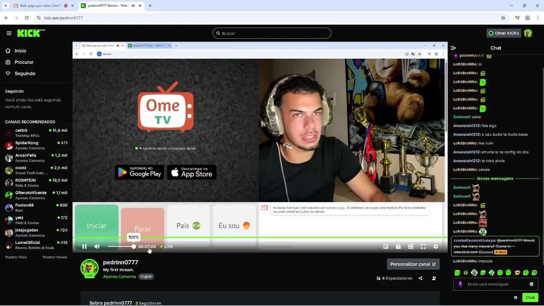
Task: Focus the 'Envie uma mensagem' field
Action: [x=496, y=284]
